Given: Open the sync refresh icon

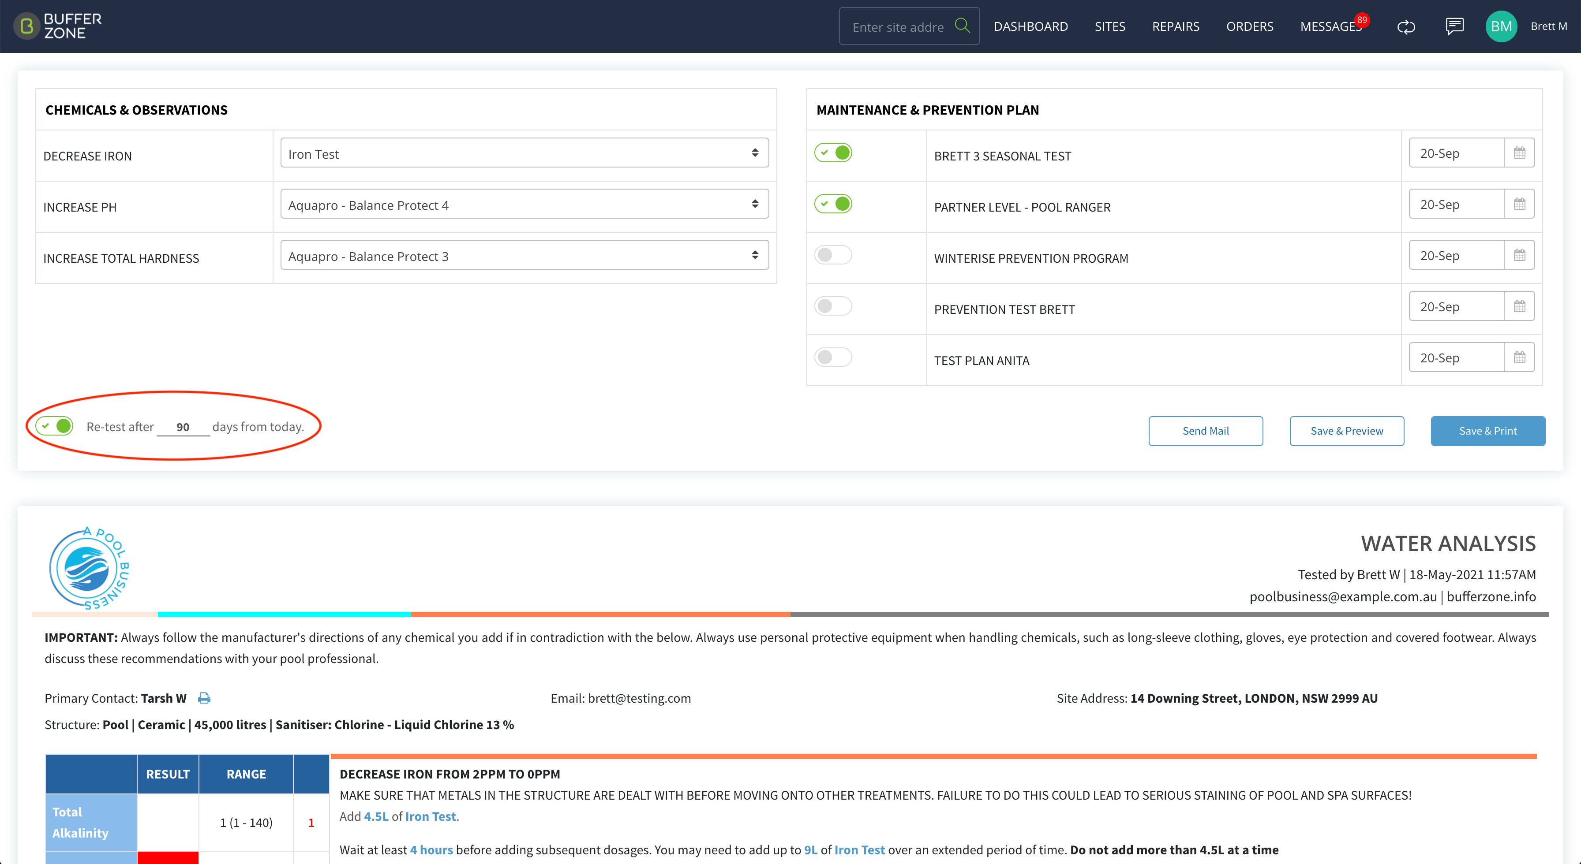Looking at the screenshot, I should (1405, 26).
